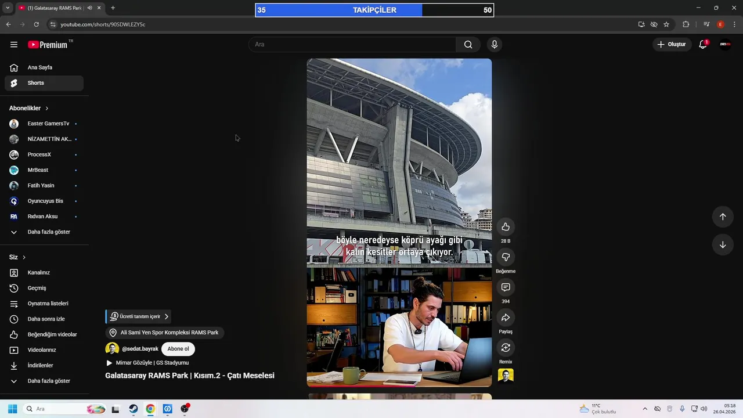Open the Rıdvan Aksu subscription
This screenshot has width=743, height=418.
(x=44, y=217)
